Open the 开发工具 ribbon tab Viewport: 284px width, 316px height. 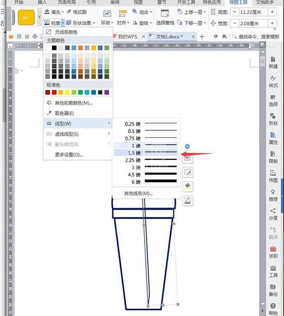coord(186,2)
